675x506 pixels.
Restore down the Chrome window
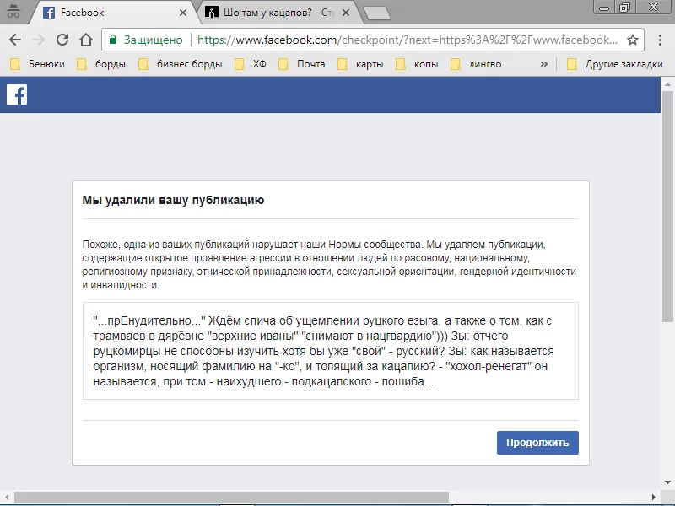(624, 8)
